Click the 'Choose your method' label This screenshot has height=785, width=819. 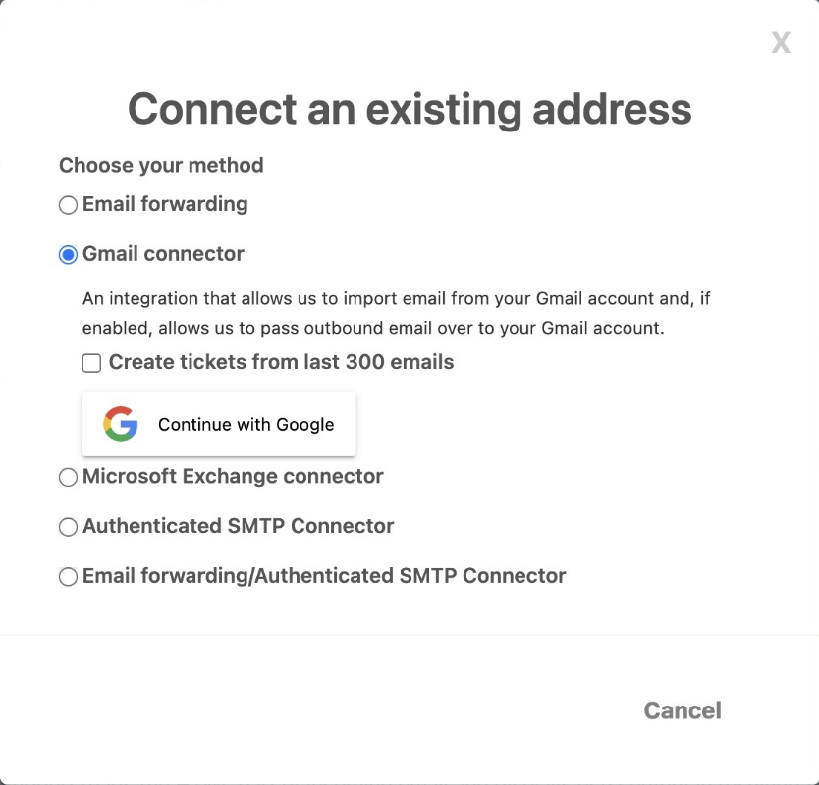161,166
